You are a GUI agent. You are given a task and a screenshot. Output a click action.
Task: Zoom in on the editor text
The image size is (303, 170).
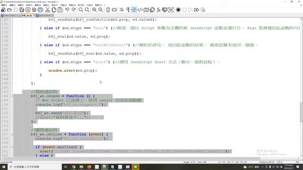click(94, 10)
